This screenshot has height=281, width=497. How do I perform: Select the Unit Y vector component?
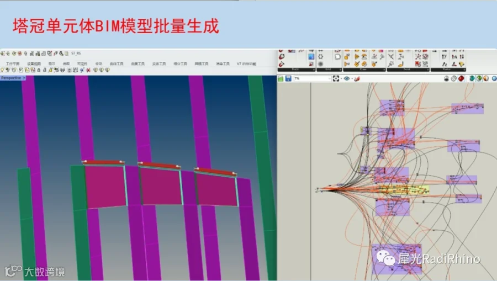(445, 56)
